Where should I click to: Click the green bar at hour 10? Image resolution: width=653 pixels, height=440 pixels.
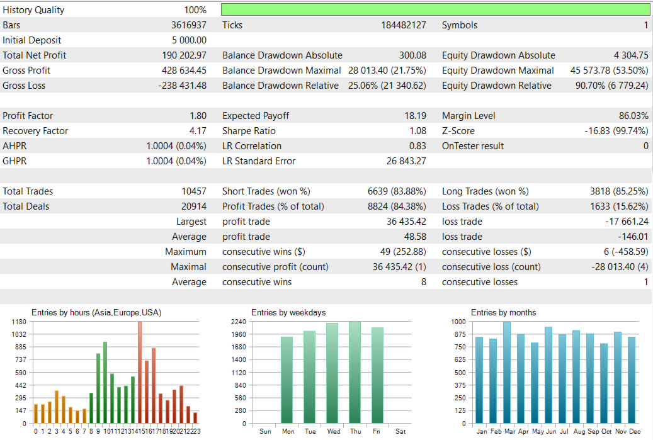(105, 383)
